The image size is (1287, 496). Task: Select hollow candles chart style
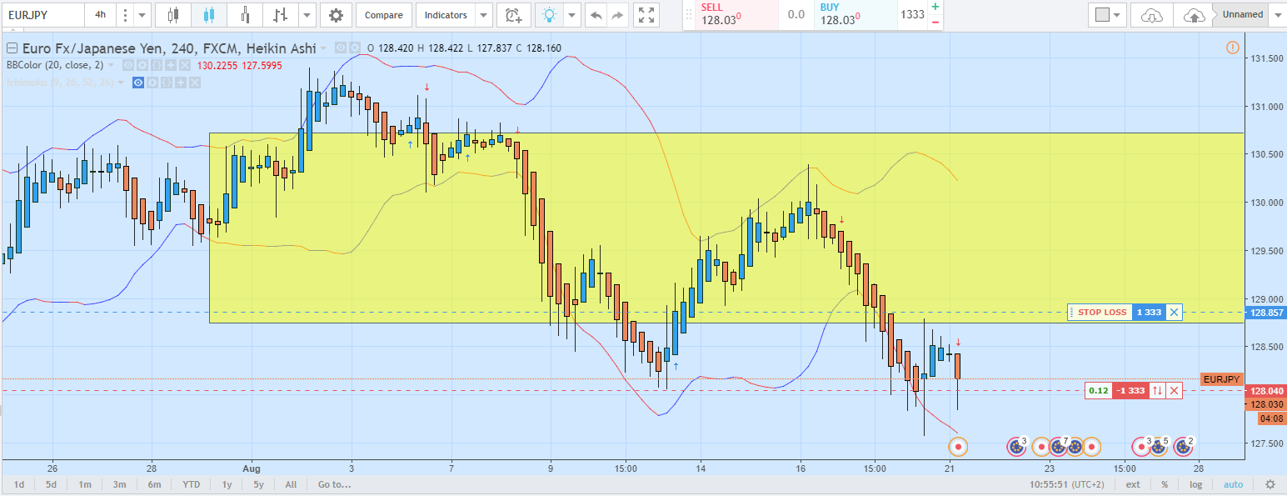pos(173,15)
